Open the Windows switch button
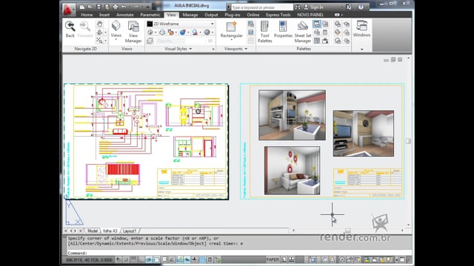The height and width of the screenshot is (266, 474). point(361,30)
